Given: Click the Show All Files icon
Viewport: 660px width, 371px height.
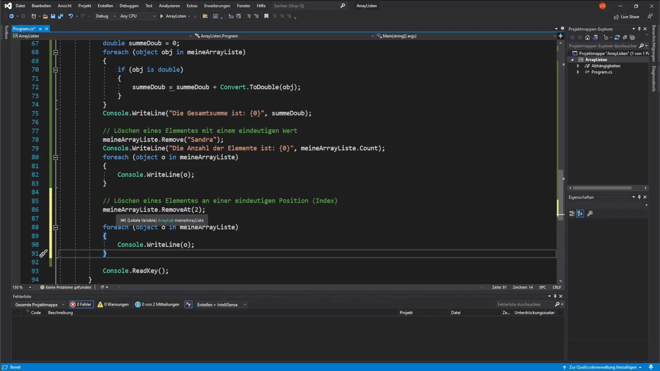Looking at the screenshot, I should (x=632, y=37).
